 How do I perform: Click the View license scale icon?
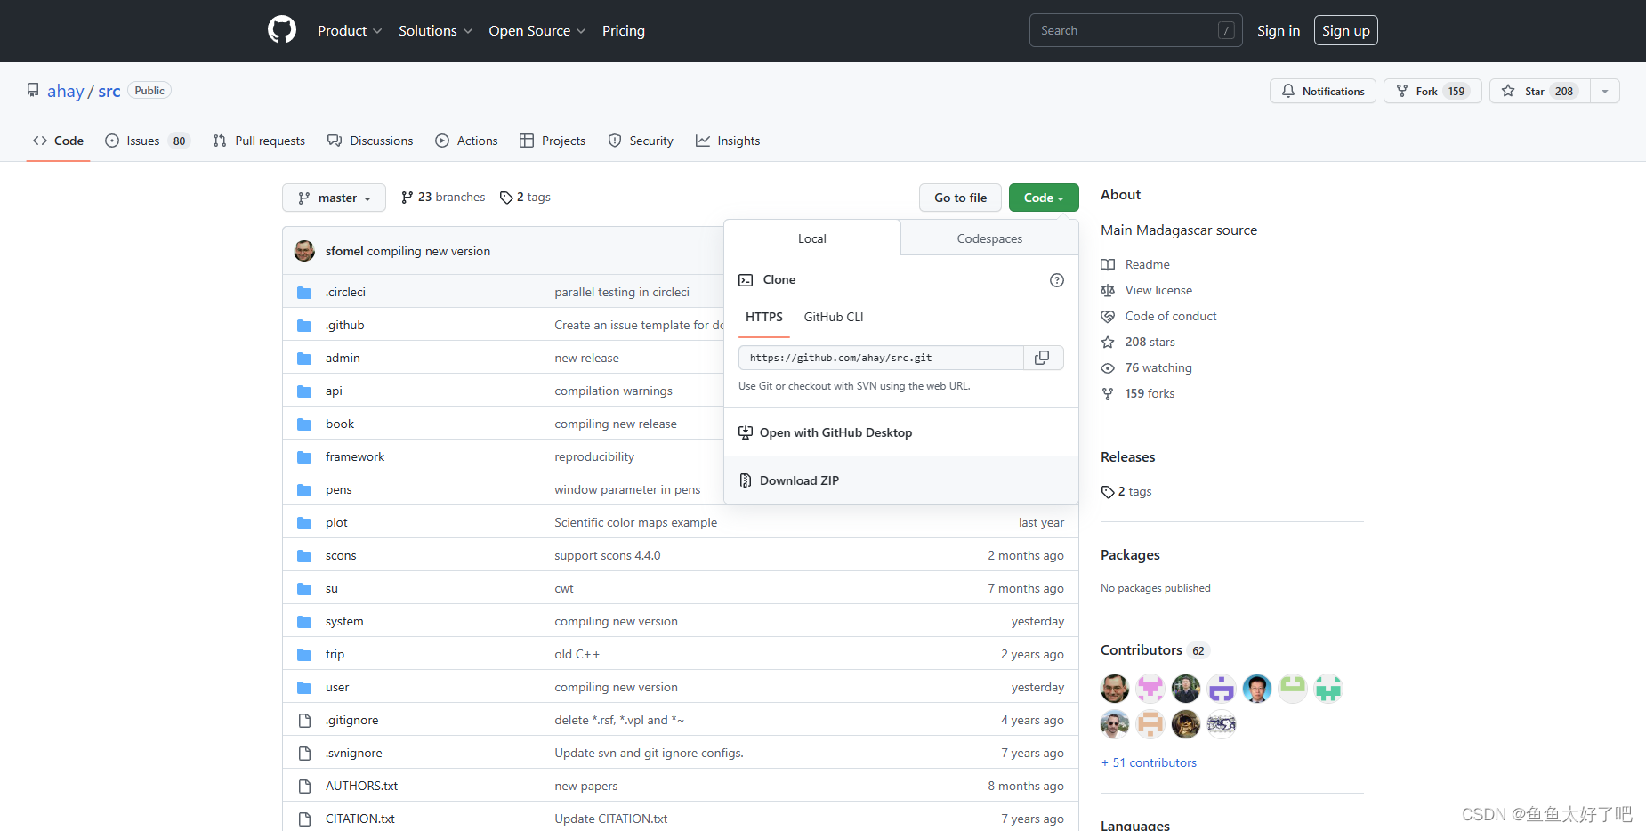point(1108,290)
